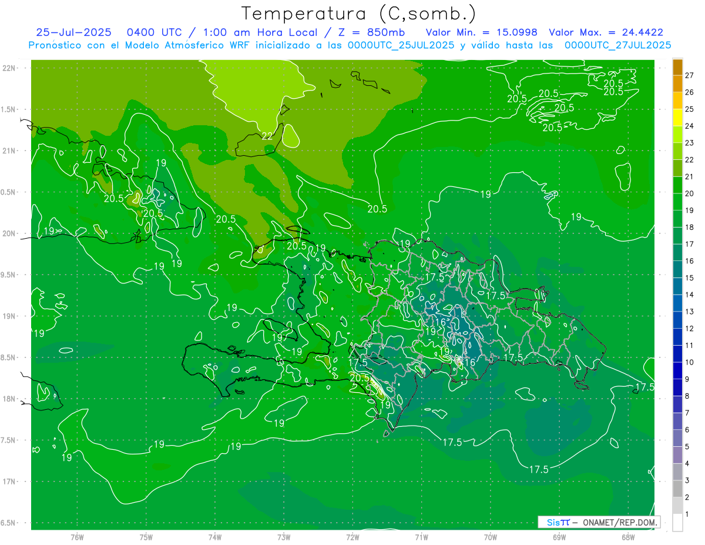Click the "15" value on the color scale
Viewport: 705px width, 545px height.
[x=690, y=277]
